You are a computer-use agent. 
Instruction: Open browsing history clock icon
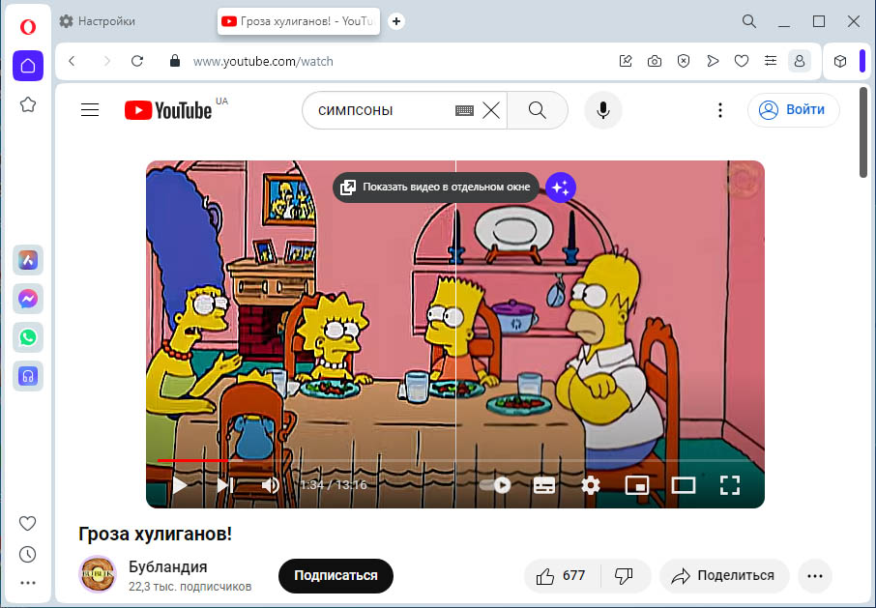28,554
